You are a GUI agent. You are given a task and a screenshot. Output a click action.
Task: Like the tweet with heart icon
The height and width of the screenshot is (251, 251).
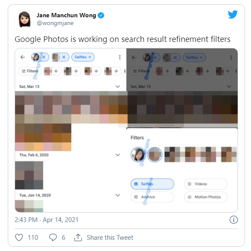click(19, 237)
